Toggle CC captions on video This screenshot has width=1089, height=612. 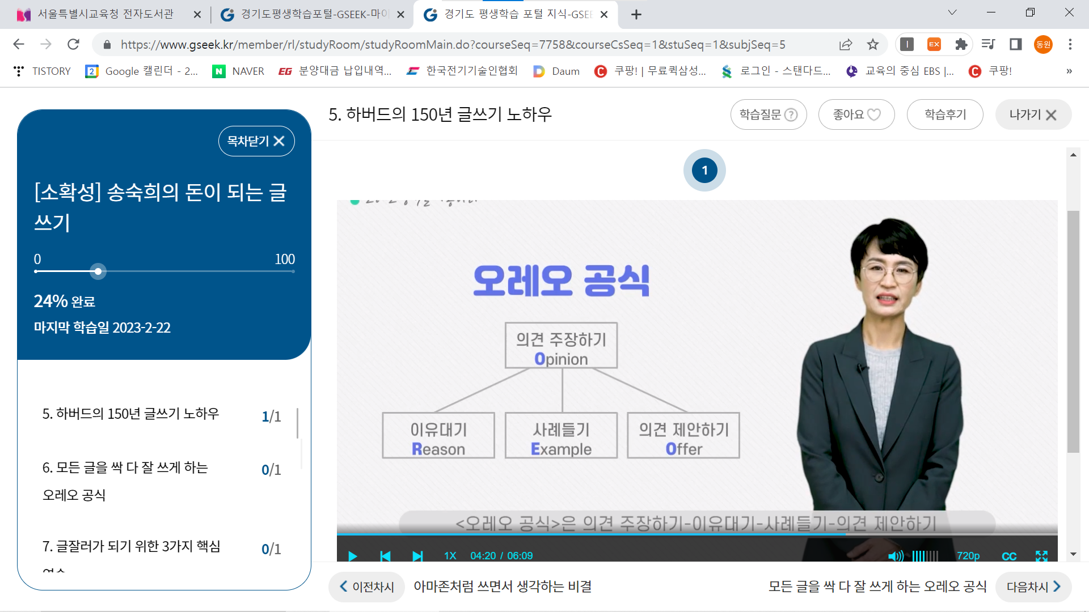1009,556
